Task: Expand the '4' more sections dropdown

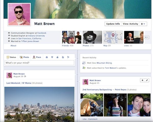Action: click(147, 37)
